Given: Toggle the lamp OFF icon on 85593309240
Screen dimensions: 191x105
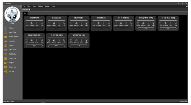Looking at the screenshot, I should click(42, 23).
